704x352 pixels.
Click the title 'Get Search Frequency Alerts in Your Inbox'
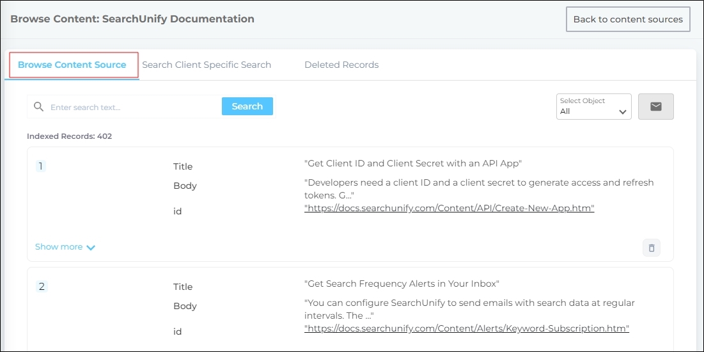(x=402, y=284)
